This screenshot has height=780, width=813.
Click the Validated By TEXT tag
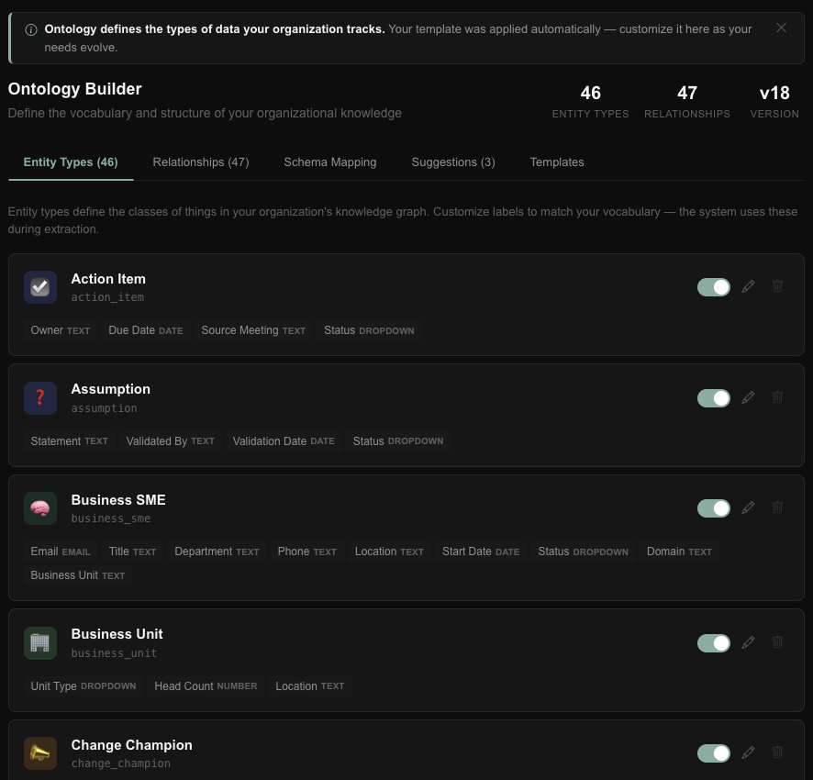(x=170, y=440)
